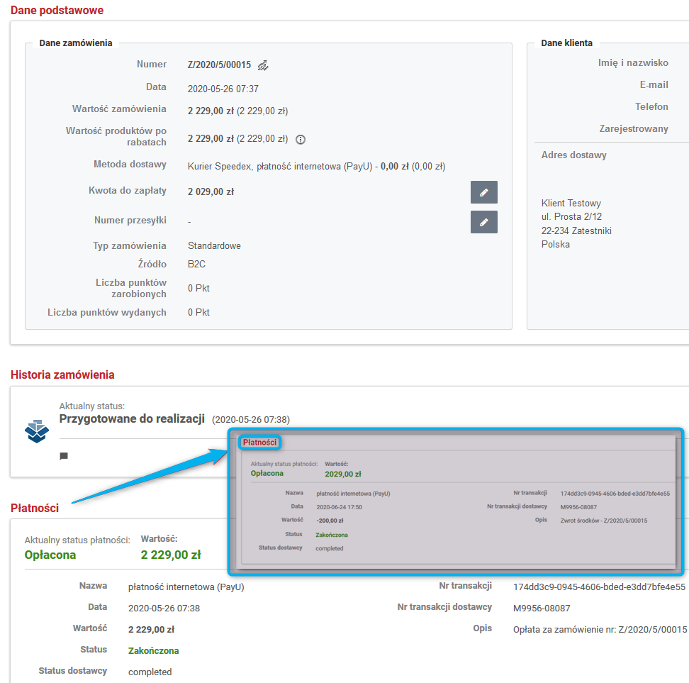Viewport: 689px width, 683px height.
Task: Click the Opłacona payment status in main panel
Action: (x=50, y=555)
